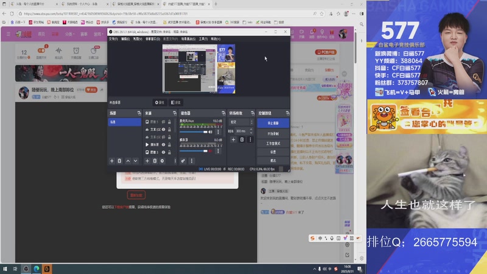Image resolution: width=487 pixels, height=274 pixels.
Task: Hide the first text source eye icon
Action: coord(163,129)
